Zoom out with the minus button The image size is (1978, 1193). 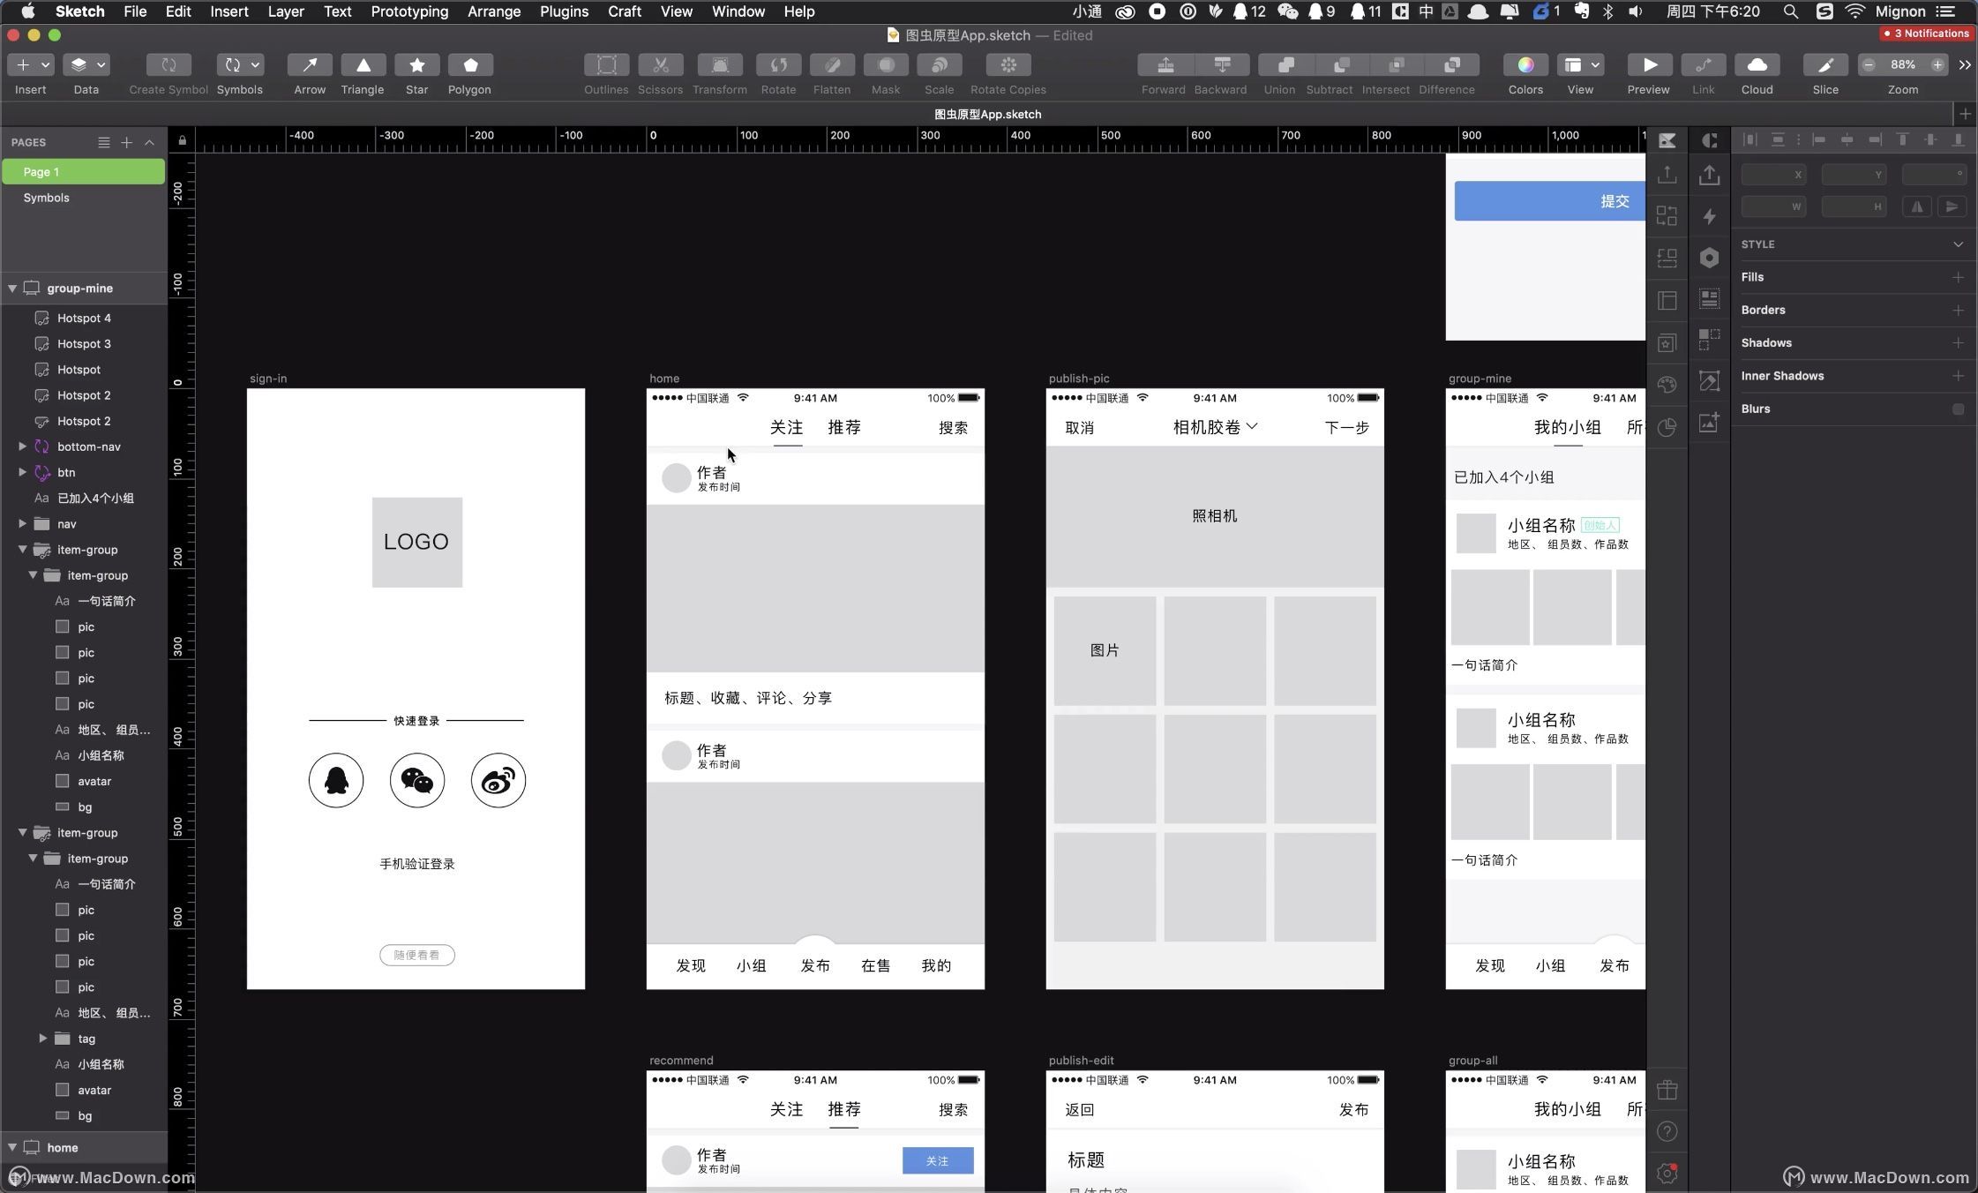[x=1869, y=65]
